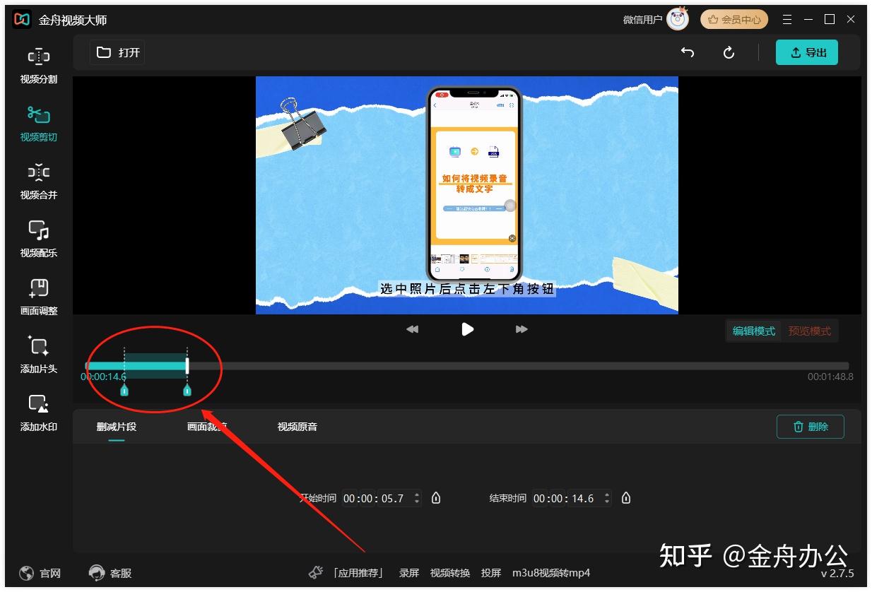Lock the 结束时间 value
The height and width of the screenshot is (592, 872).
click(x=626, y=498)
